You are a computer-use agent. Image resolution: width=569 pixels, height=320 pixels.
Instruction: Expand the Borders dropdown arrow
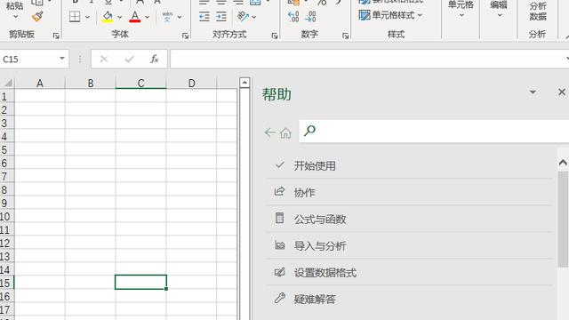coord(87,17)
